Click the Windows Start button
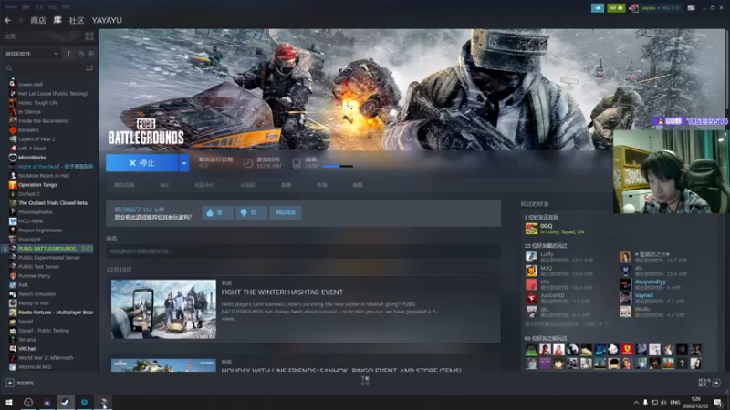This screenshot has width=730, height=410. pyautogui.click(x=9, y=403)
